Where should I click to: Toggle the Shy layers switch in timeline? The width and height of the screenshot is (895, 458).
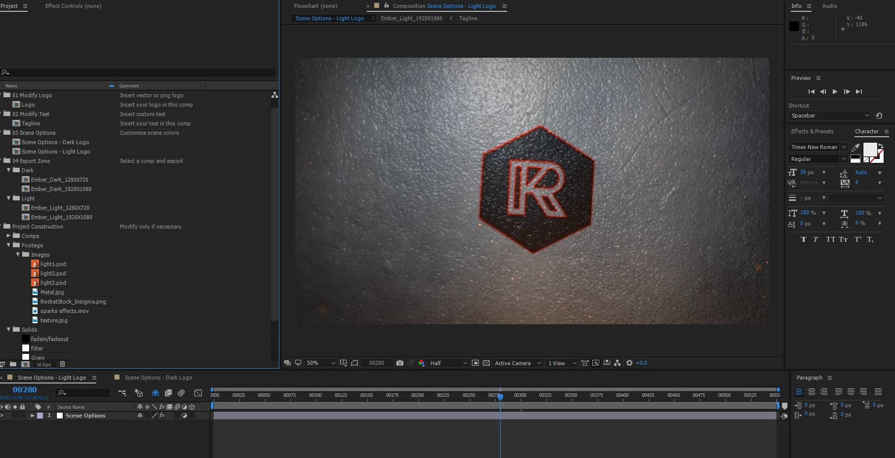[155, 393]
